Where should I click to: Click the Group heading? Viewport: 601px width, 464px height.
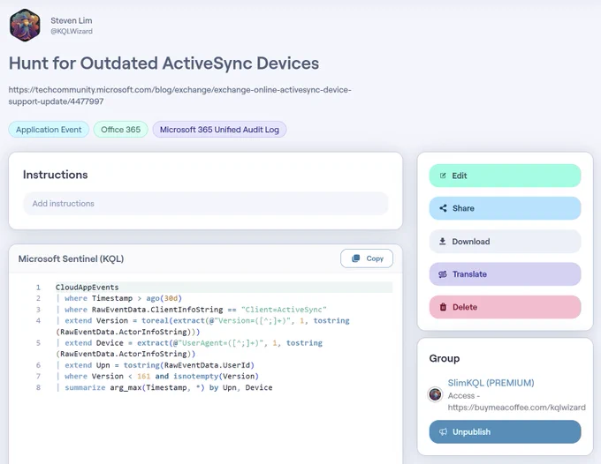(x=445, y=358)
